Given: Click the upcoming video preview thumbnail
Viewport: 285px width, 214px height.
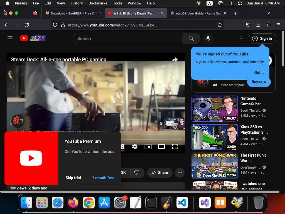Looking at the screenshot, I should click(175, 123).
